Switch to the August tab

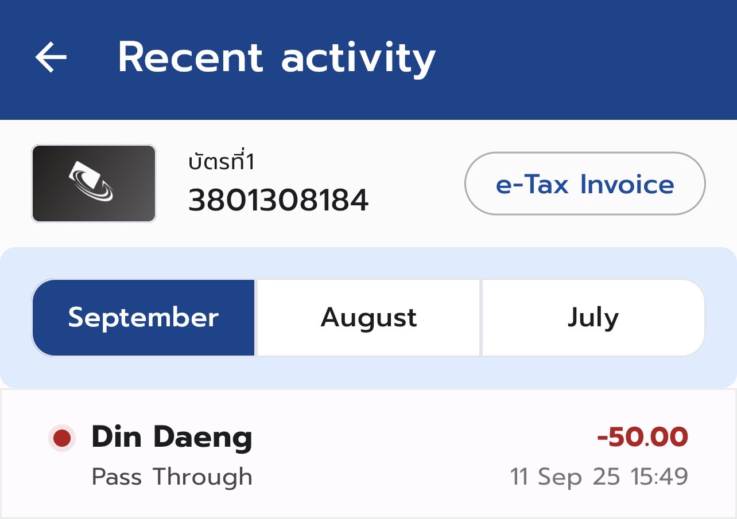pyautogui.click(x=368, y=318)
